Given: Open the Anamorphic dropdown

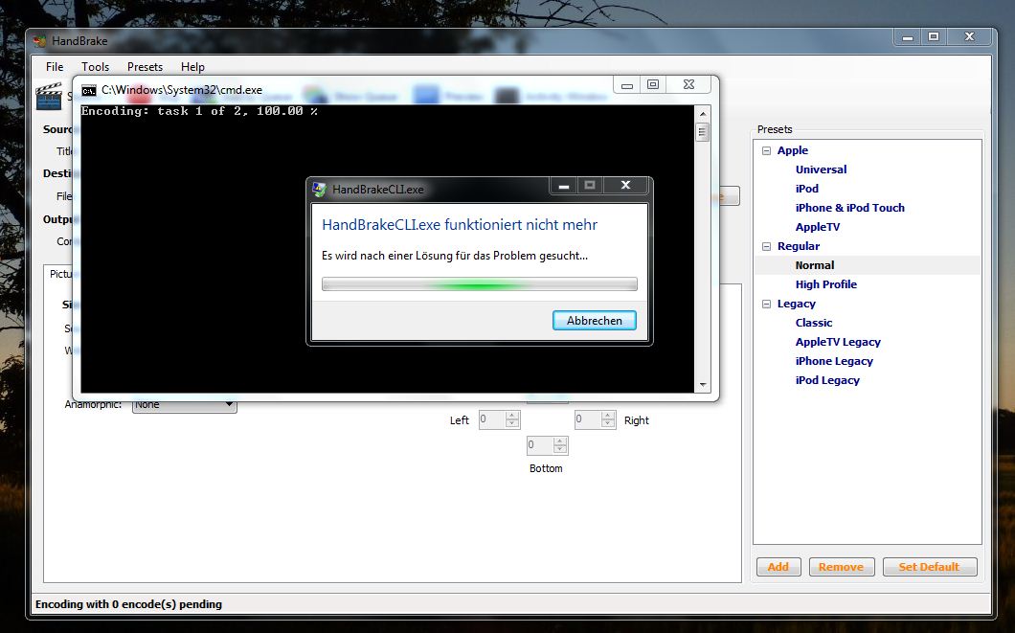Looking at the screenshot, I should pyautogui.click(x=228, y=405).
